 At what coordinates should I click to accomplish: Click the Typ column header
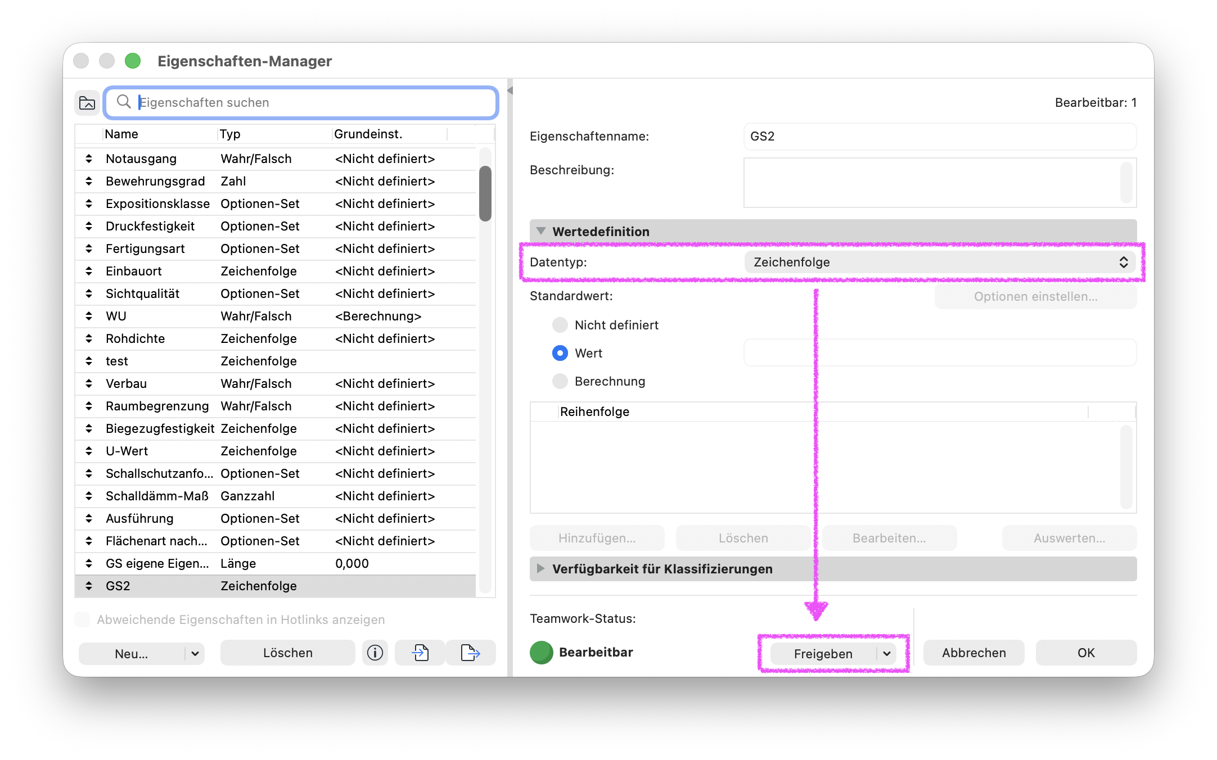click(274, 134)
